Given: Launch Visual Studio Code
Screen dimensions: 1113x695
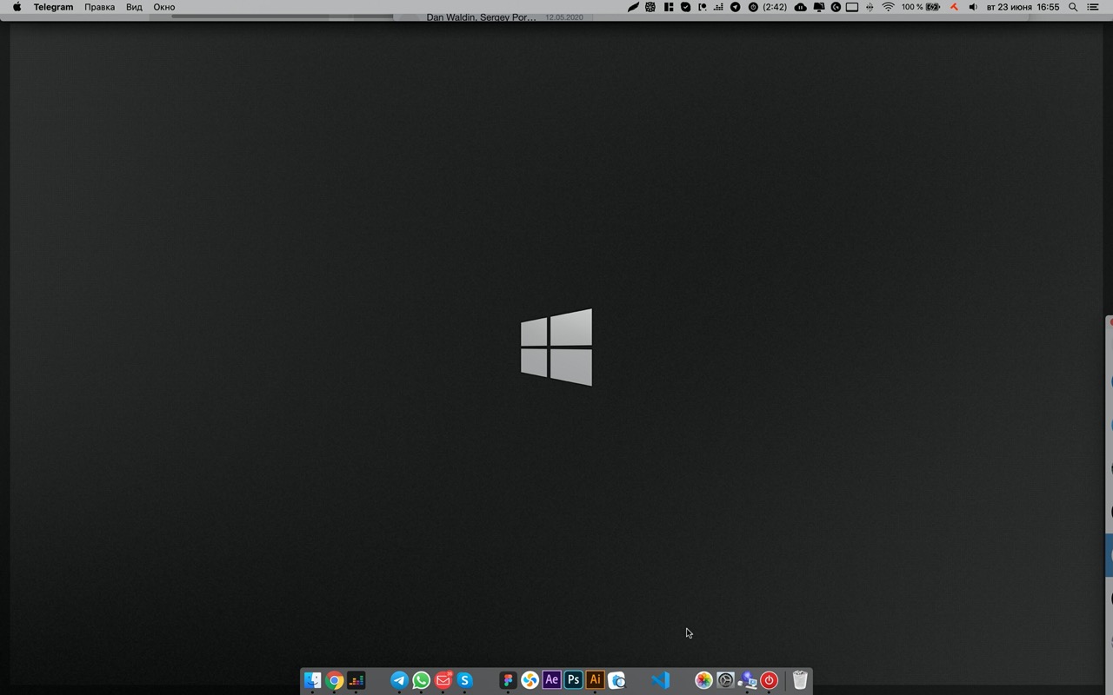Looking at the screenshot, I should pyautogui.click(x=660, y=680).
